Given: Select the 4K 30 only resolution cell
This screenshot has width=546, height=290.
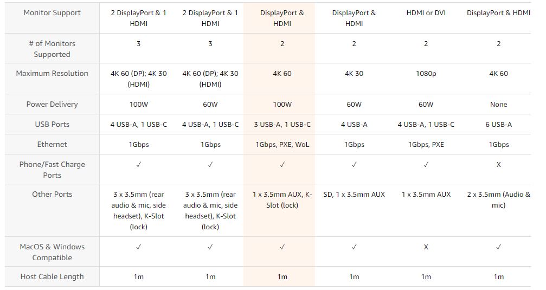Looking at the screenshot, I should point(354,73).
